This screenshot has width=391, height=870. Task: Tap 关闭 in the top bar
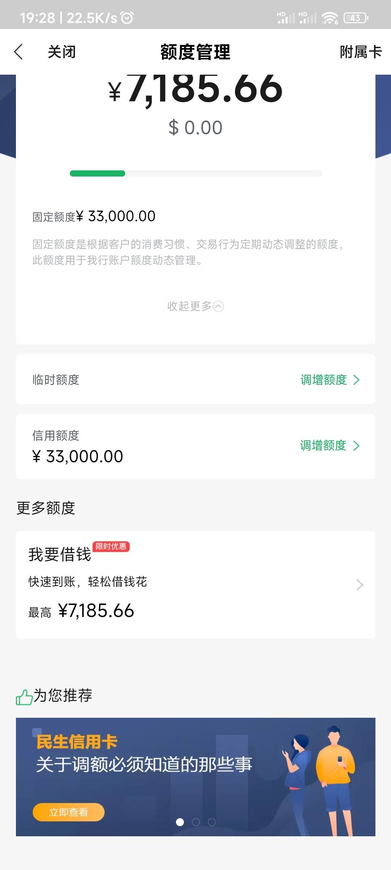coord(62,52)
